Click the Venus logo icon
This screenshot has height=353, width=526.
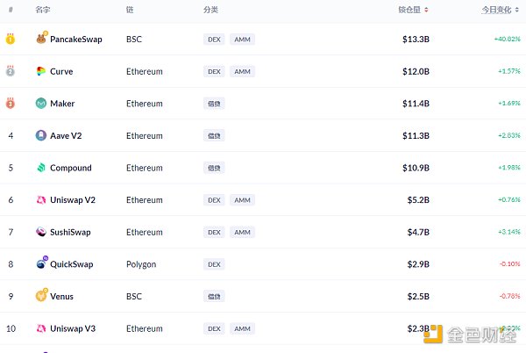click(41, 296)
